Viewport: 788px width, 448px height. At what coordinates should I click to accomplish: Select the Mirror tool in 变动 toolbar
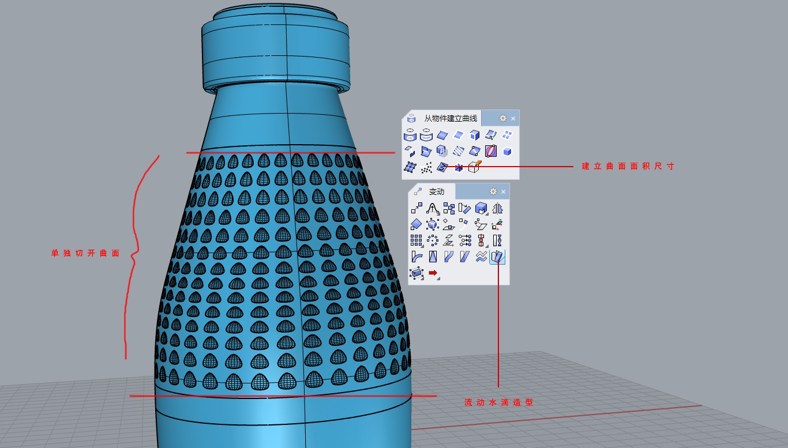click(497, 208)
